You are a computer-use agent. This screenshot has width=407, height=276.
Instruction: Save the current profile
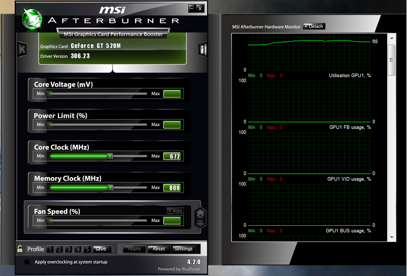[x=101, y=249]
